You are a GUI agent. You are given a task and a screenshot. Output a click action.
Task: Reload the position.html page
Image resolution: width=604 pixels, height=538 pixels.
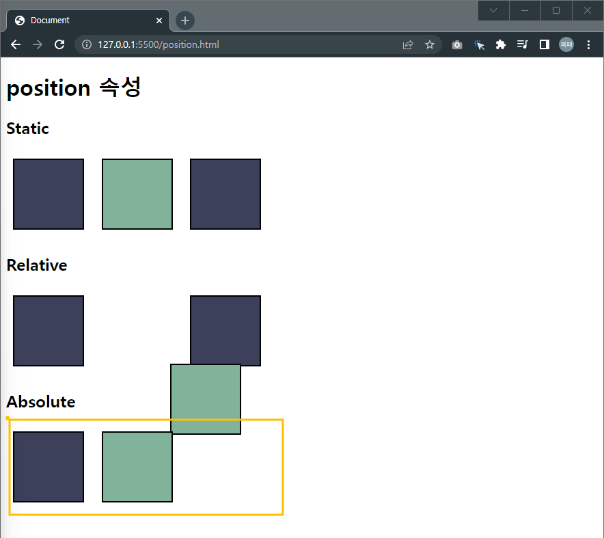tap(59, 44)
